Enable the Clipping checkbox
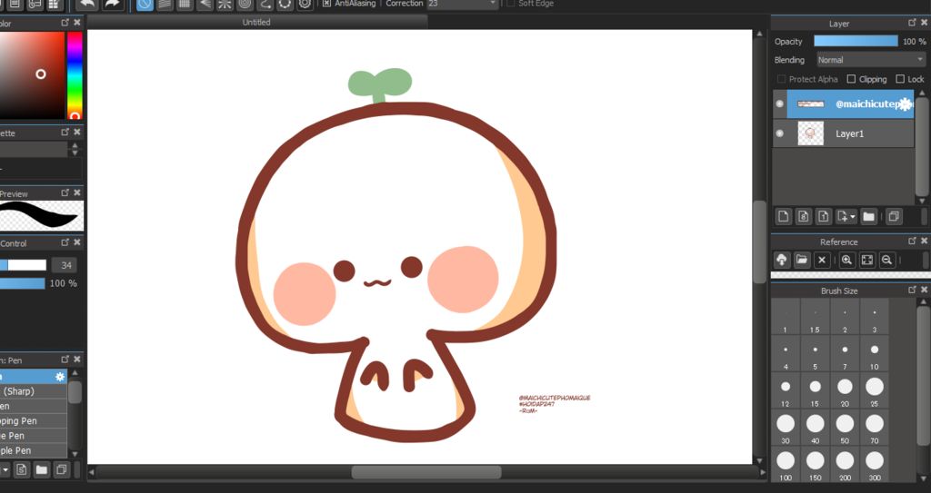This screenshot has width=931, height=493. point(851,79)
